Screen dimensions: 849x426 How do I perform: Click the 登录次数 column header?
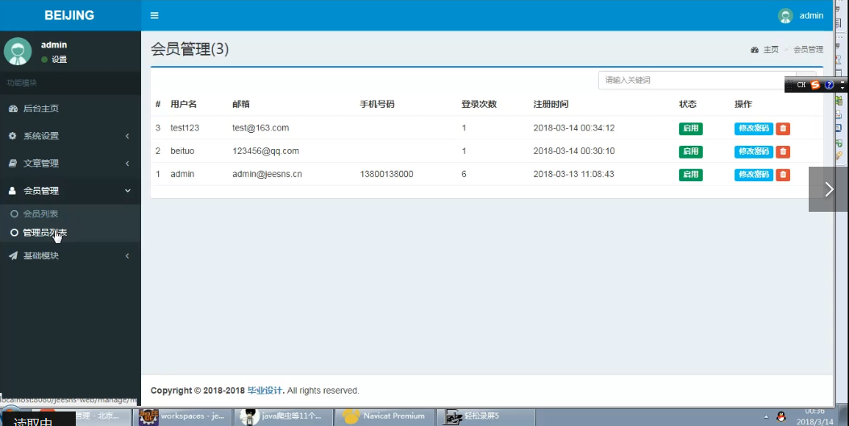[x=479, y=105]
